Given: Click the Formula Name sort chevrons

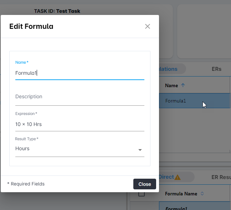Looking at the screenshot, I should click(x=202, y=194).
